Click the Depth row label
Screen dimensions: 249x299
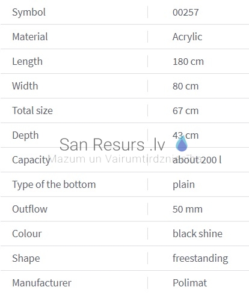[x=25, y=136]
